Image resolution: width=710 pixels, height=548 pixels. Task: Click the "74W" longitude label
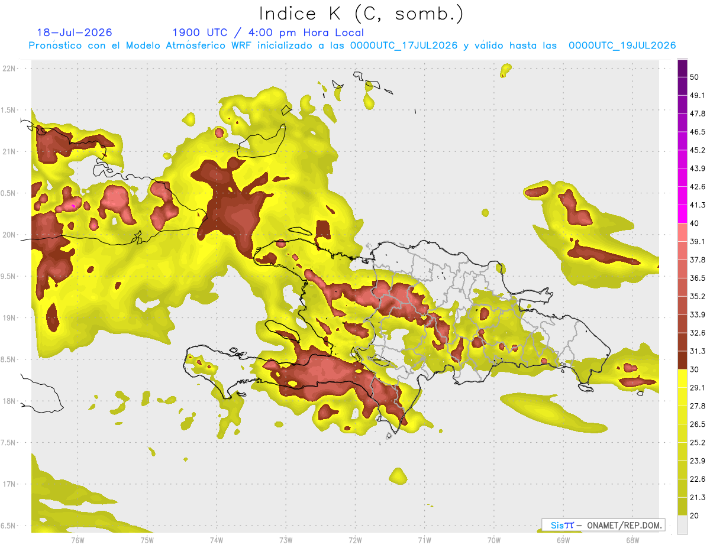pos(217,540)
